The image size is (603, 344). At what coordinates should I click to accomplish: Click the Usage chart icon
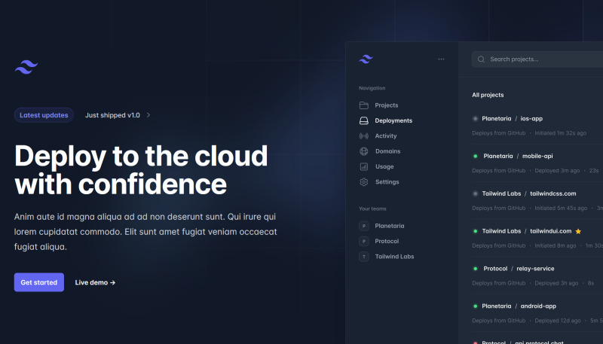click(x=364, y=166)
